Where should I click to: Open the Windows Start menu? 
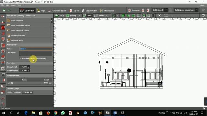coord(4,113)
